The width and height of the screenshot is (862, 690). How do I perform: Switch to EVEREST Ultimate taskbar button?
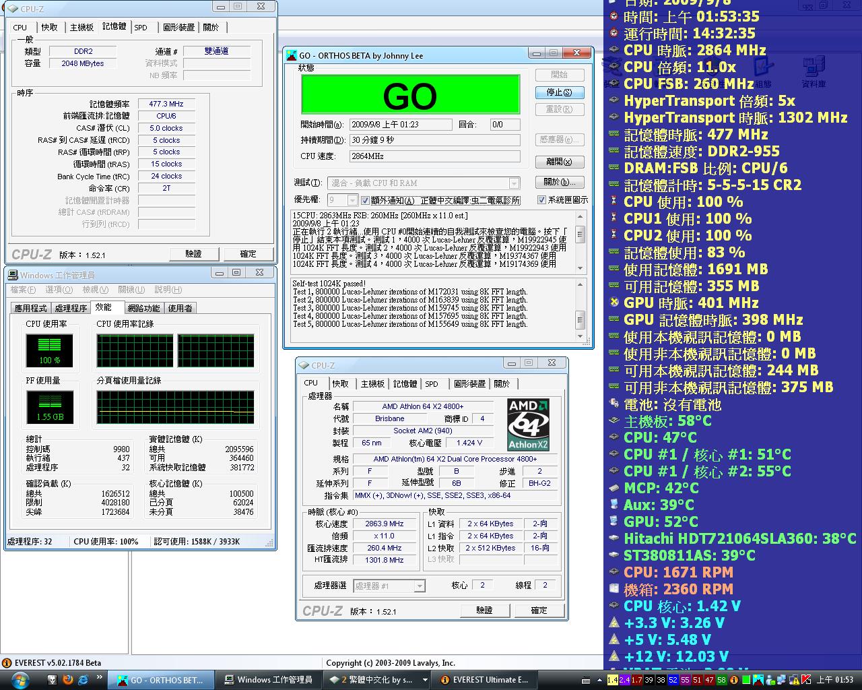point(484,680)
